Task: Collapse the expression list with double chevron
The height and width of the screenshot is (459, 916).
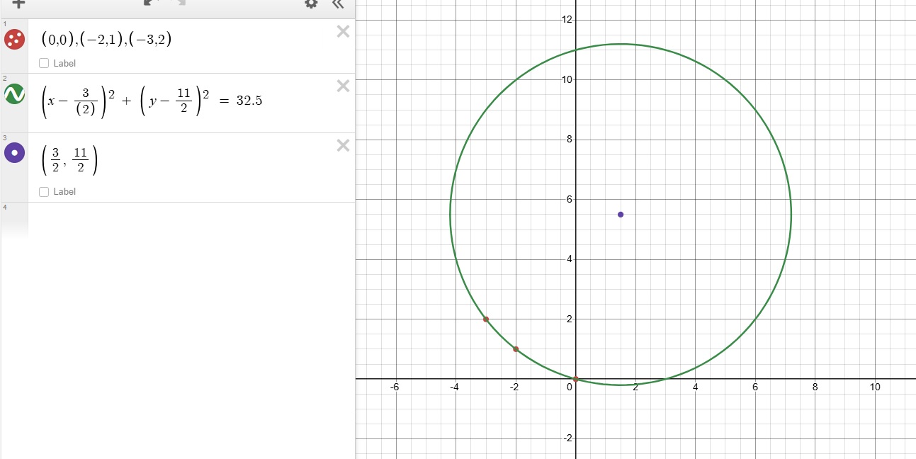Action: 338,4
